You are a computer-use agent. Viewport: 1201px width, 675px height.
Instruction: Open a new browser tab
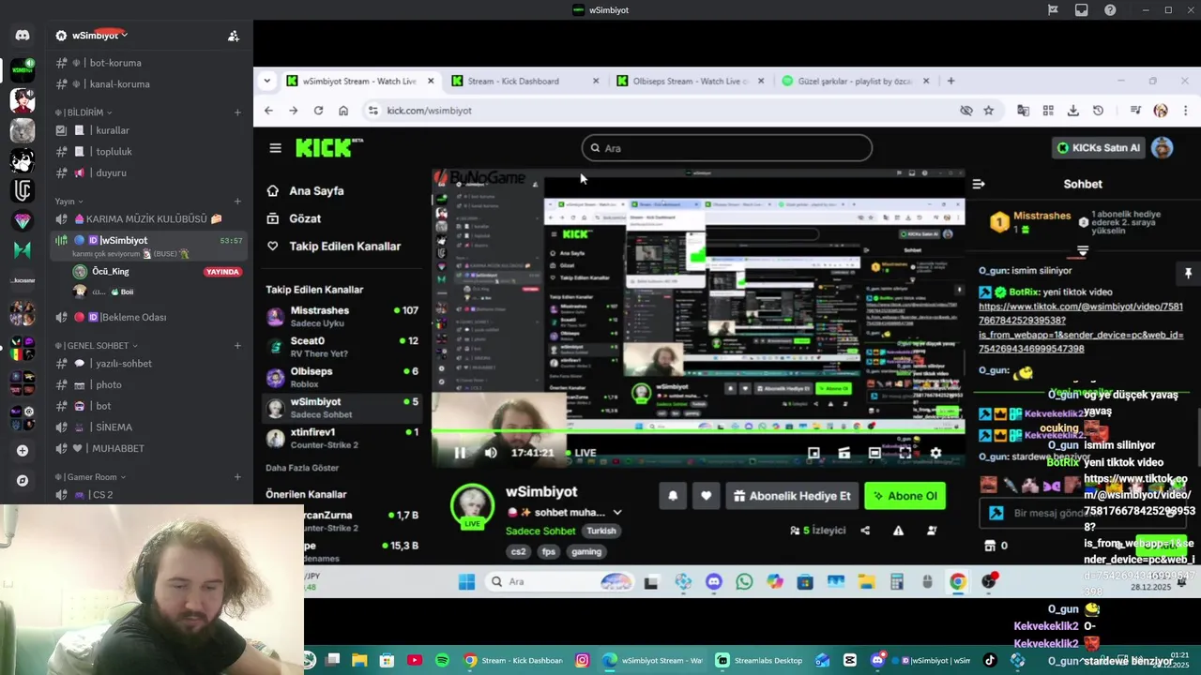point(950,81)
